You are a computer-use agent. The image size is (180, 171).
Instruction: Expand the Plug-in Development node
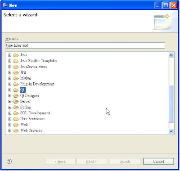(9, 84)
